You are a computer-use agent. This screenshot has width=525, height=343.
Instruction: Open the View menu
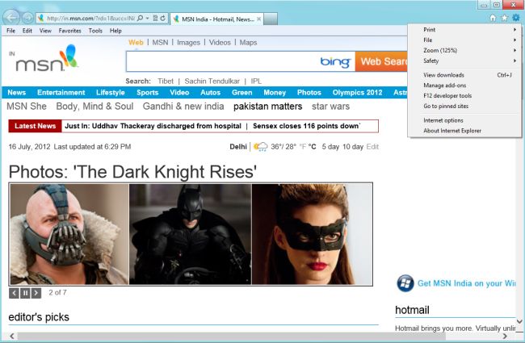tap(45, 31)
